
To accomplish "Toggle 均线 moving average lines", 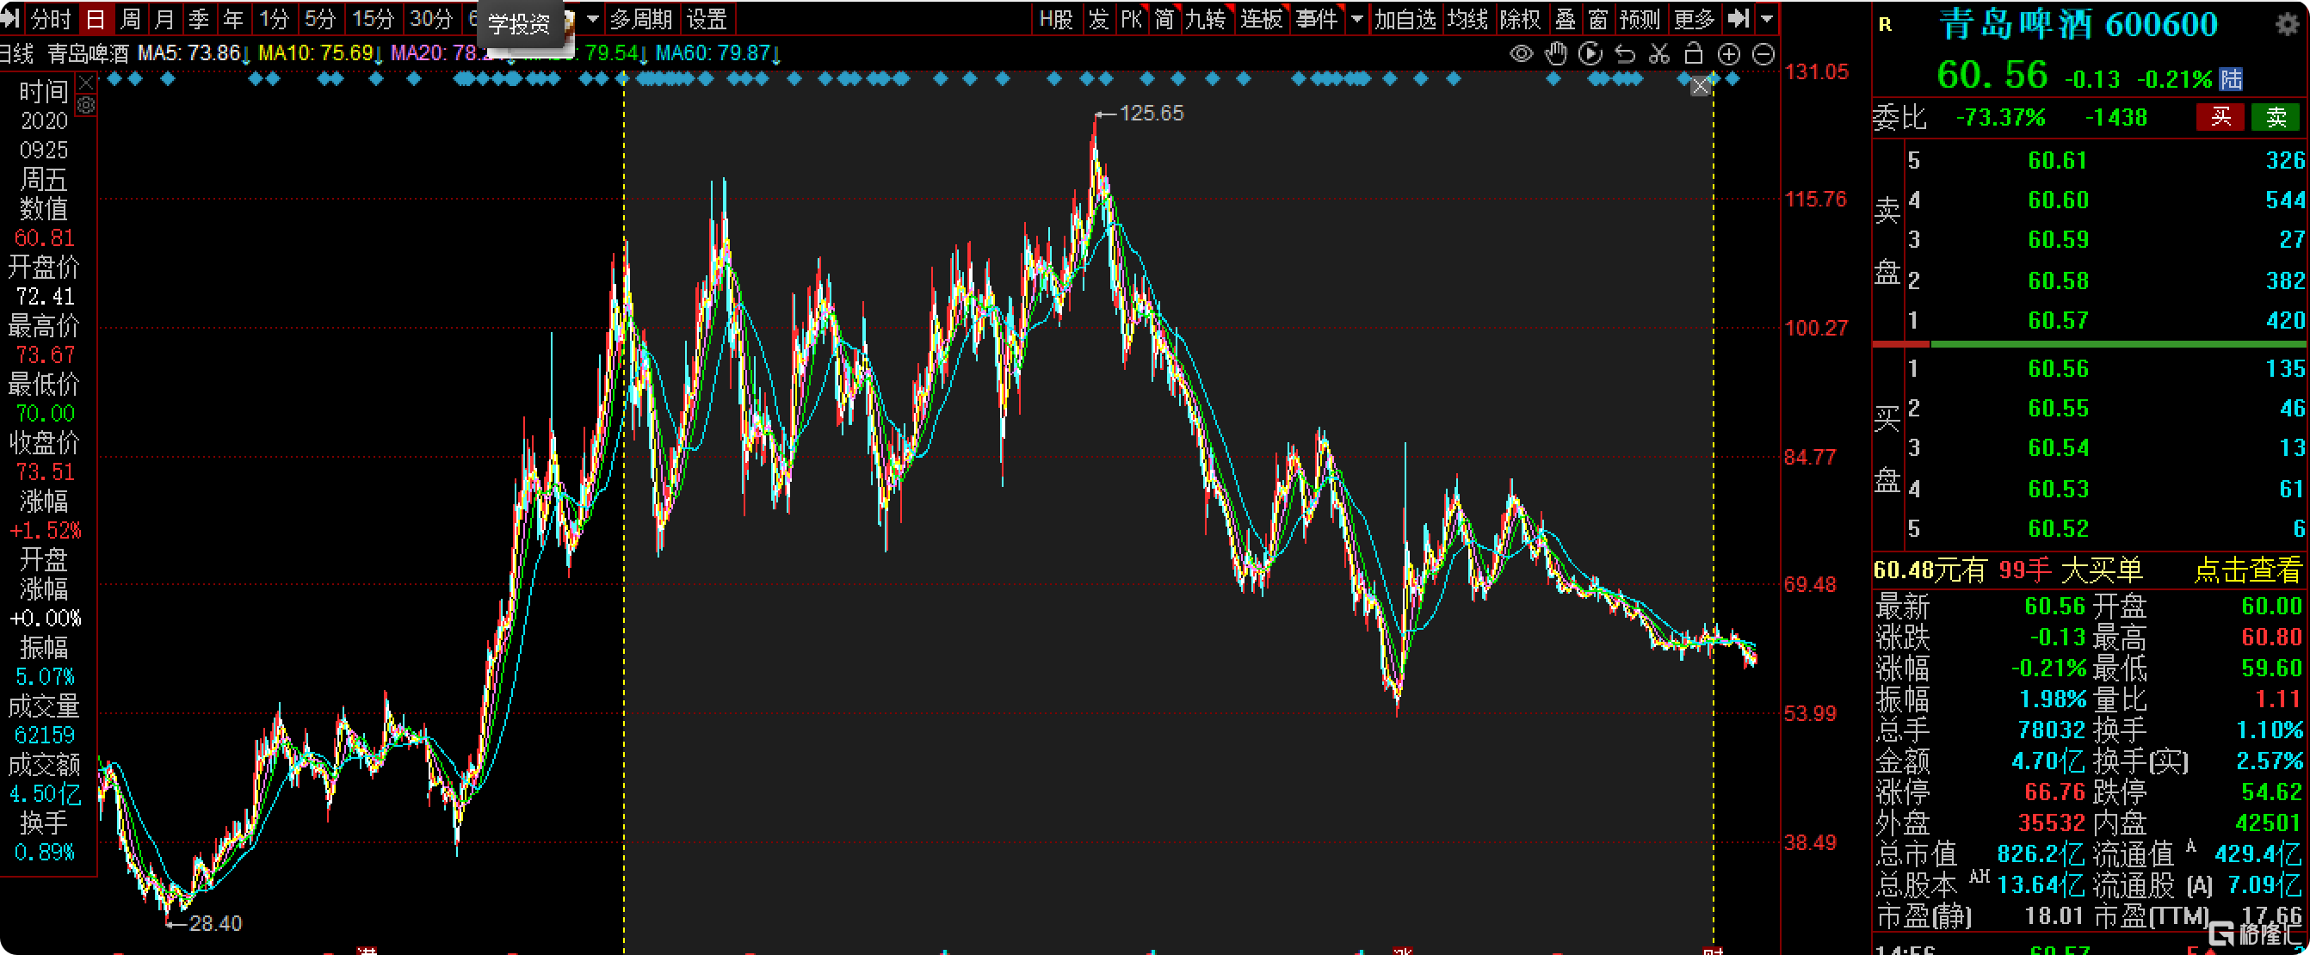I will click(1467, 19).
